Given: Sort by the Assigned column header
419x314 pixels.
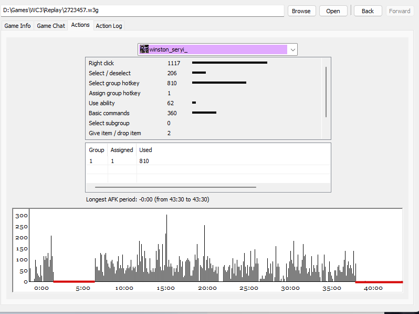Looking at the screenshot, I should pyautogui.click(x=122, y=150).
